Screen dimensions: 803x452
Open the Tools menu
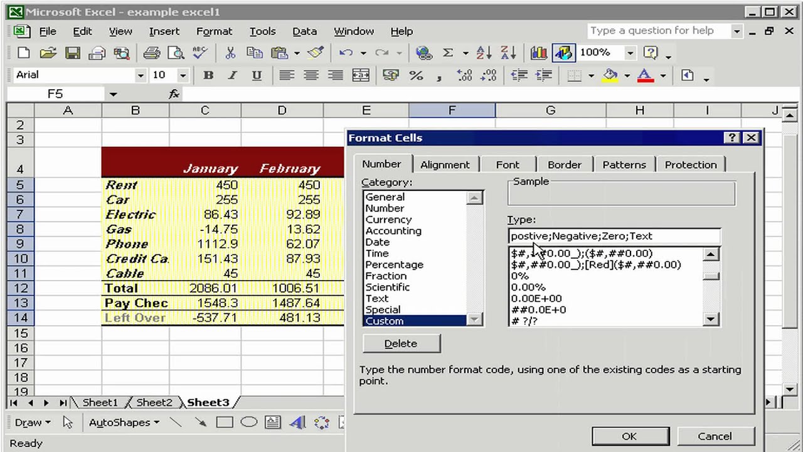pos(262,31)
